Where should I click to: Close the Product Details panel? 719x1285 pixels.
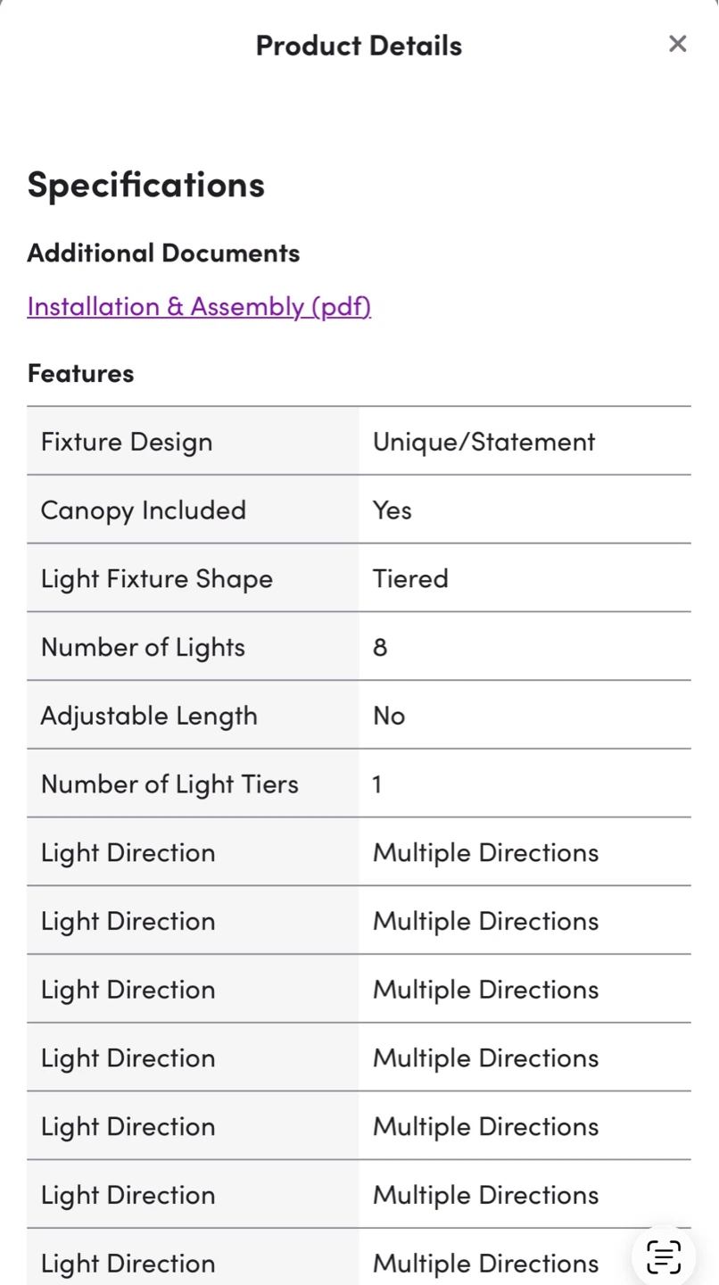pyautogui.click(x=678, y=44)
